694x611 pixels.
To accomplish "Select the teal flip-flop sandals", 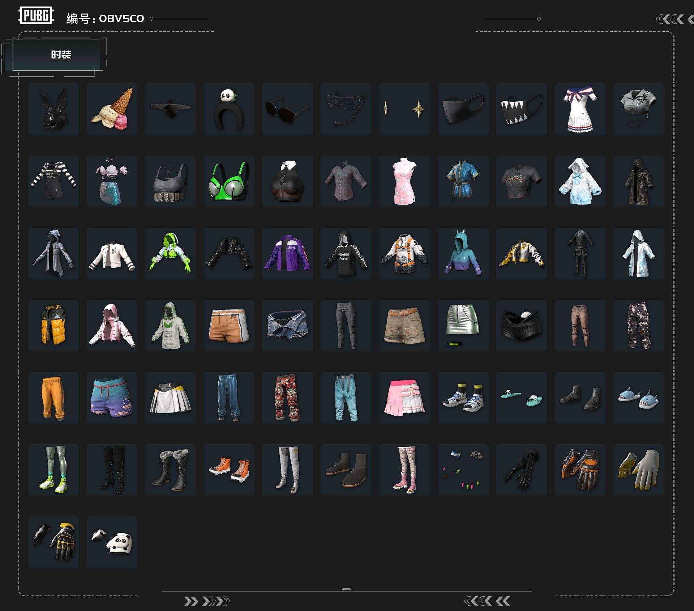I will tap(522, 398).
